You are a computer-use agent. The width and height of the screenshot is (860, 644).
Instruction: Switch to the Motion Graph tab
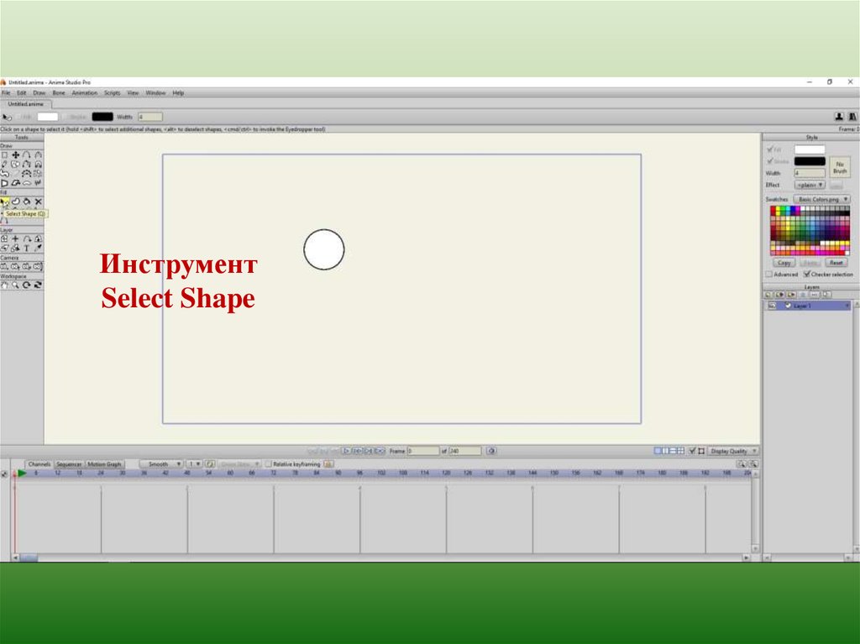coord(105,463)
